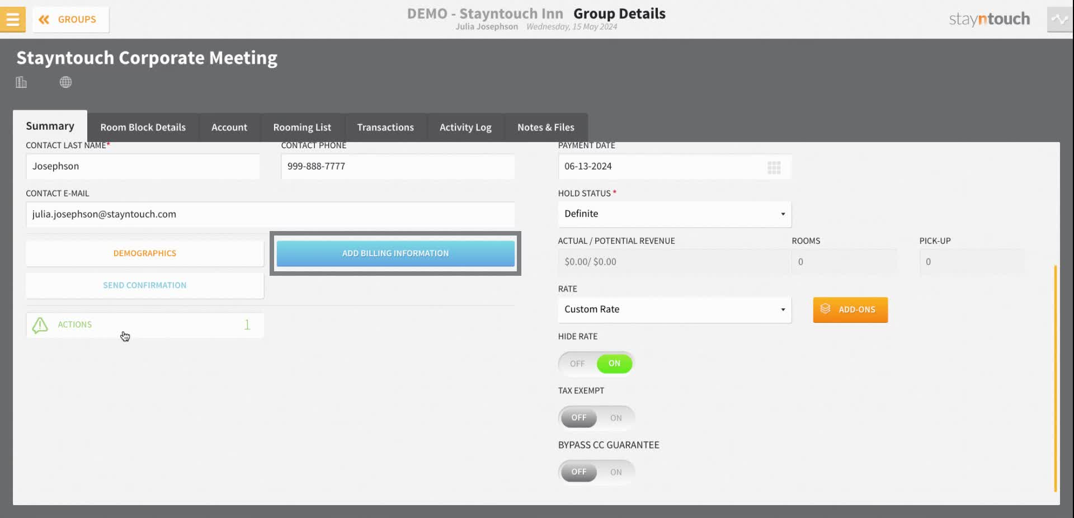The height and width of the screenshot is (518, 1074).
Task: Toggle the Bypass CC Guarantee switch
Action: pos(596,472)
